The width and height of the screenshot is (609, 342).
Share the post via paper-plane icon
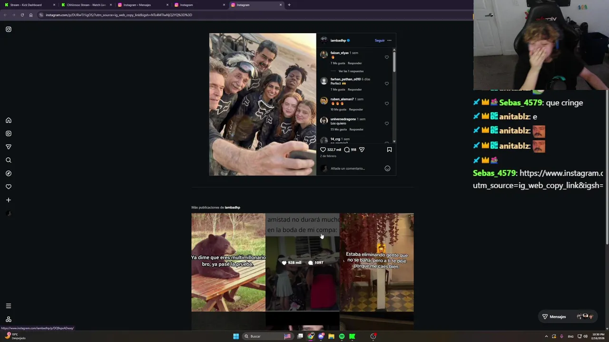click(362, 150)
